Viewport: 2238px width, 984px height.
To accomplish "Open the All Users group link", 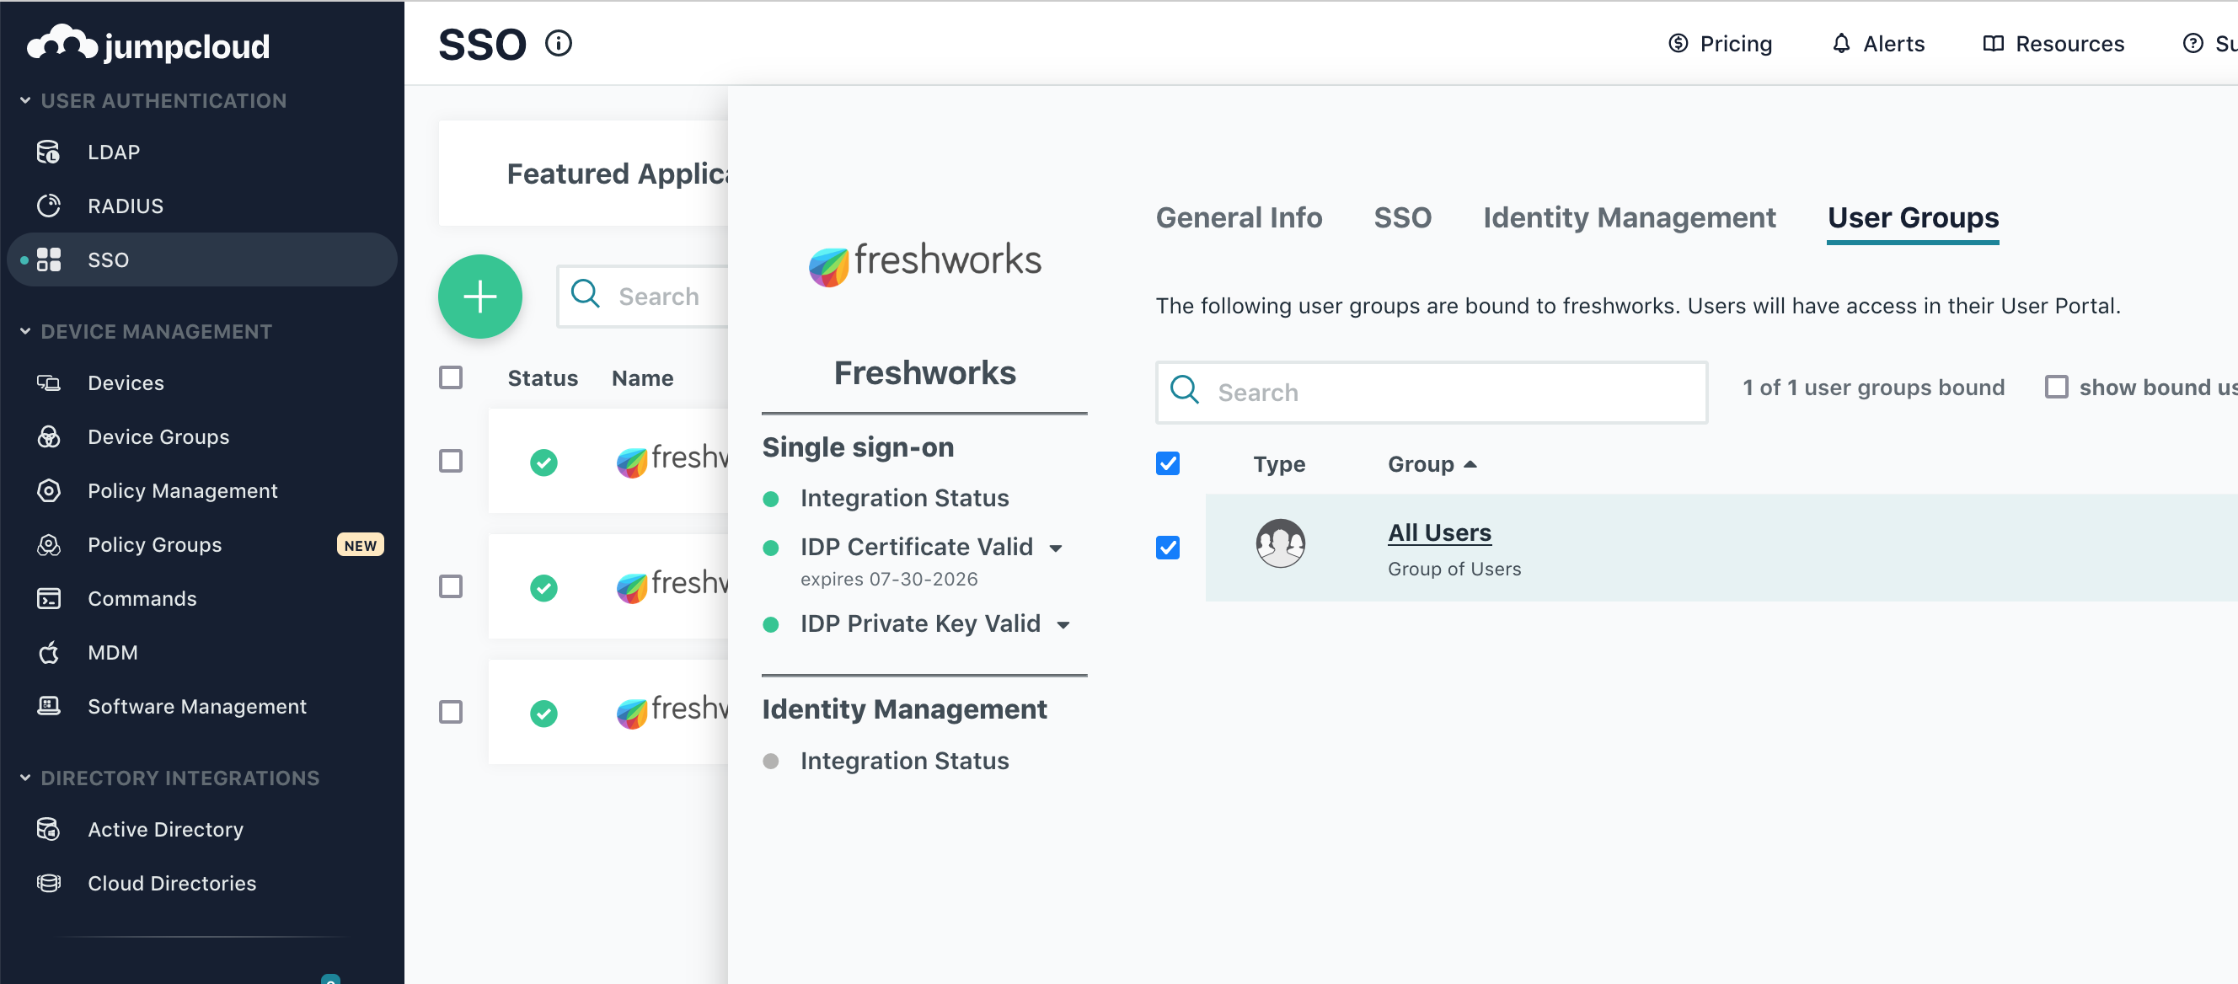I will [1438, 532].
